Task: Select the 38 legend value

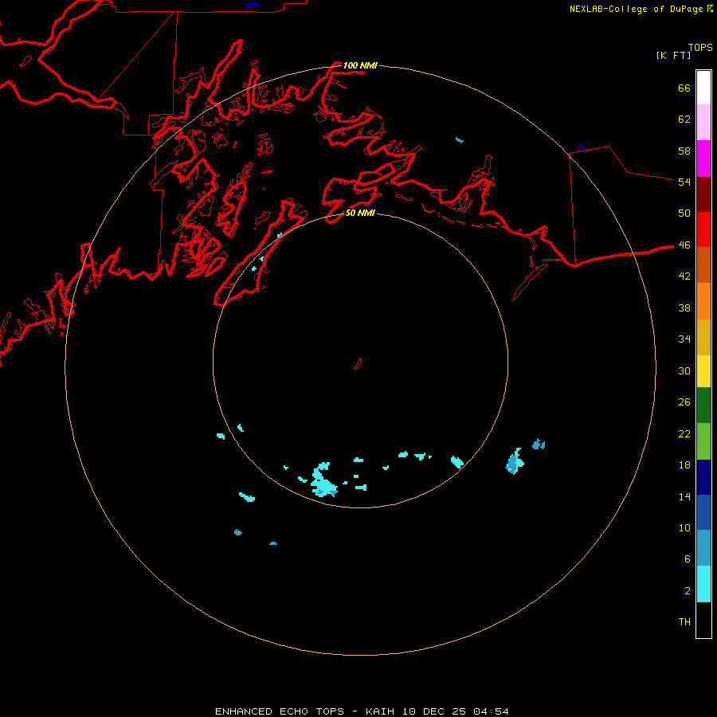Action: pos(684,308)
